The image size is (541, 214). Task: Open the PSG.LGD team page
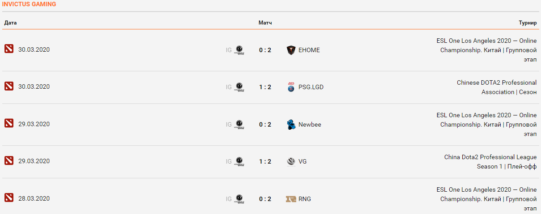click(x=311, y=87)
